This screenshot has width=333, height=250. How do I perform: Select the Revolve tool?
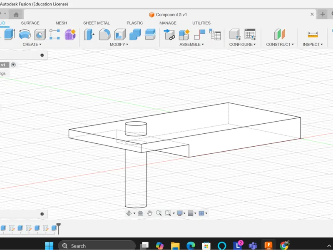[25, 34]
